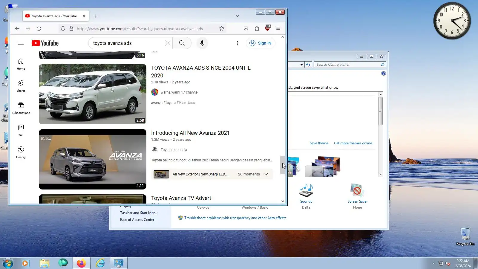Image resolution: width=478 pixels, height=269 pixels.
Task: Open Troubleshoot transparency and Aero effects
Action: [x=235, y=218]
